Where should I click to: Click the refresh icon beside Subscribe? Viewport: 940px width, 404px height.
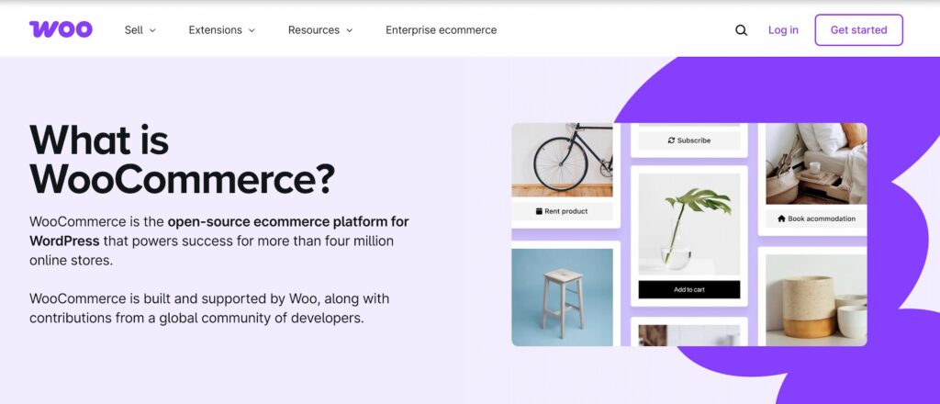pos(671,140)
